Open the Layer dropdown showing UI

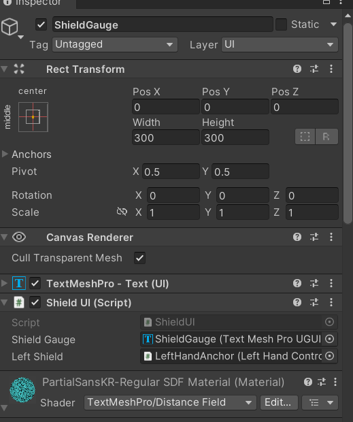tap(280, 44)
